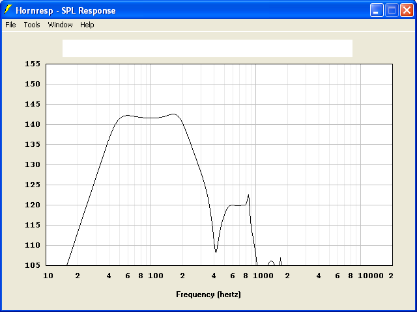Click the curve's deep notch near 400 Hz
This screenshot has height=312, width=417.
(x=216, y=252)
